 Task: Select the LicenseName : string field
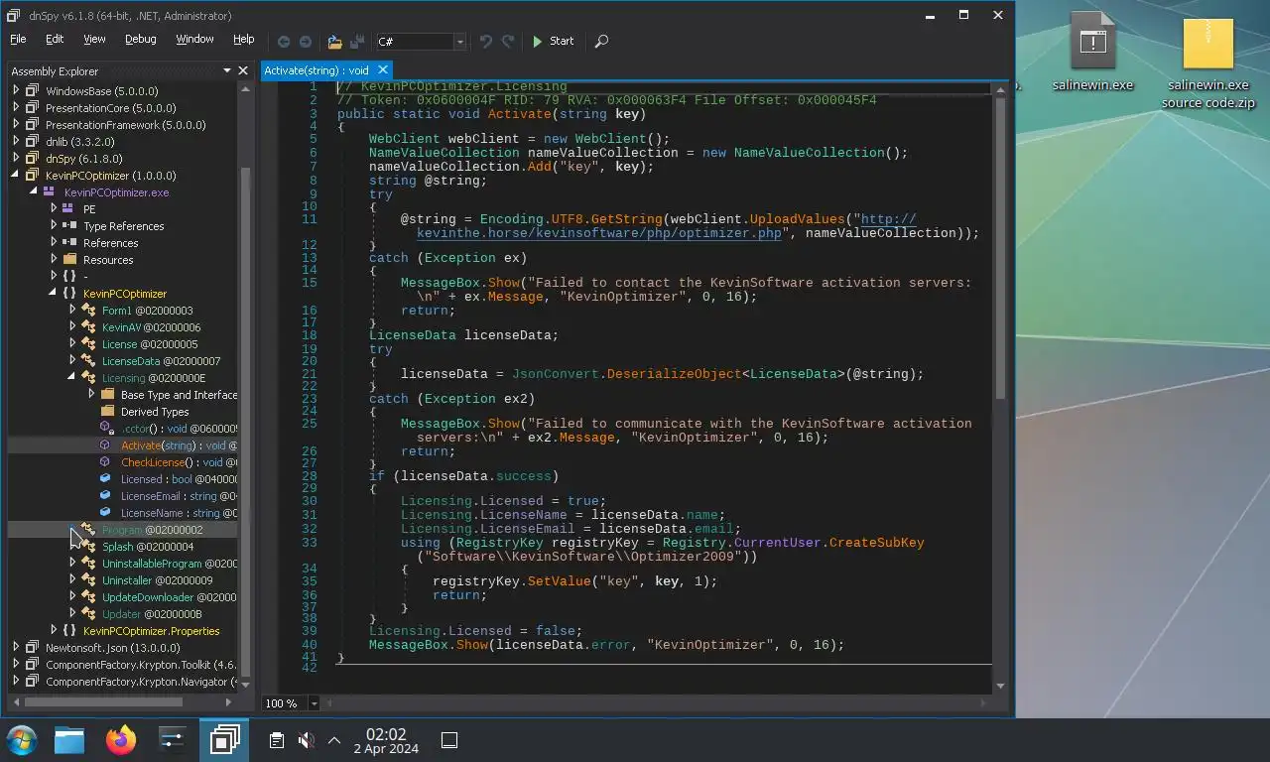[x=179, y=512]
